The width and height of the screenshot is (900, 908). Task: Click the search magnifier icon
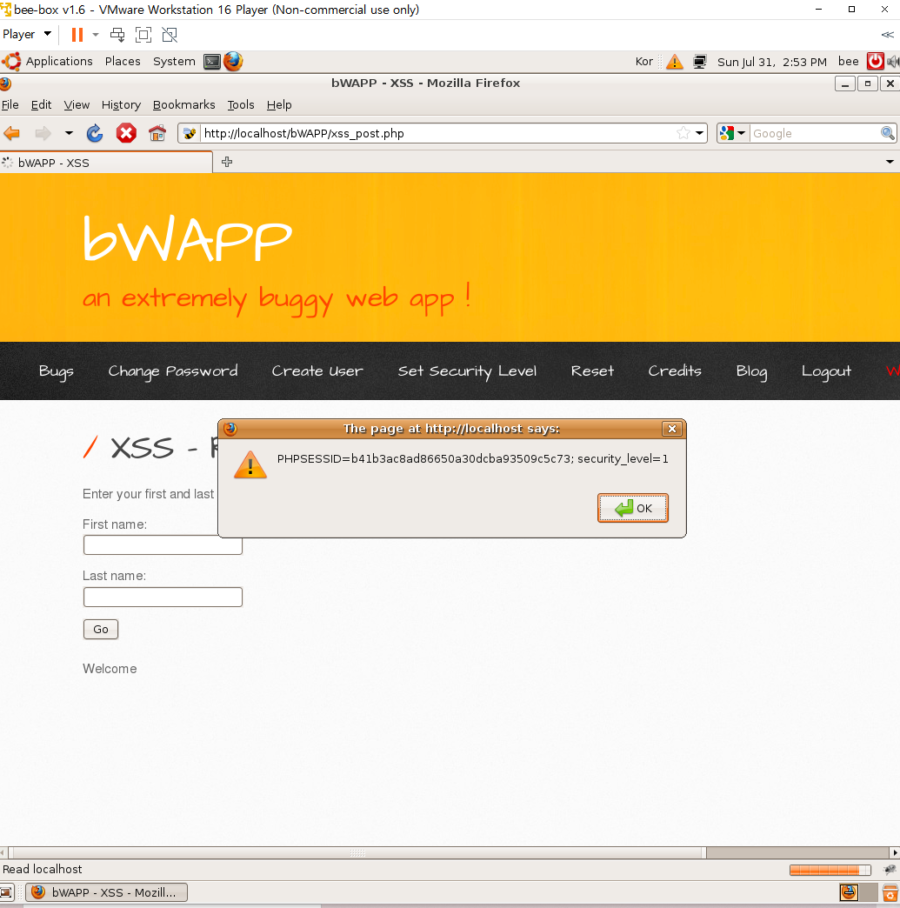(x=887, y=134)
